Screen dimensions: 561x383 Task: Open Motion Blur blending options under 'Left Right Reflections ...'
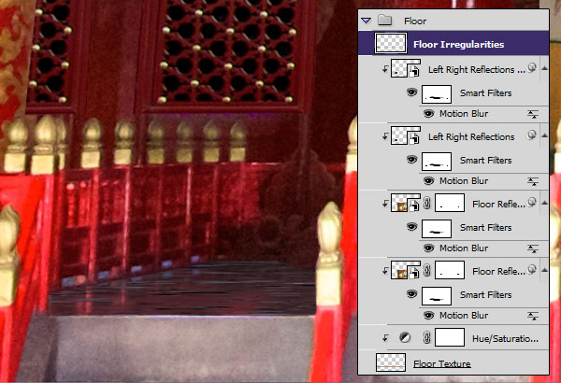pyautogui.click(x=532, y=114)
